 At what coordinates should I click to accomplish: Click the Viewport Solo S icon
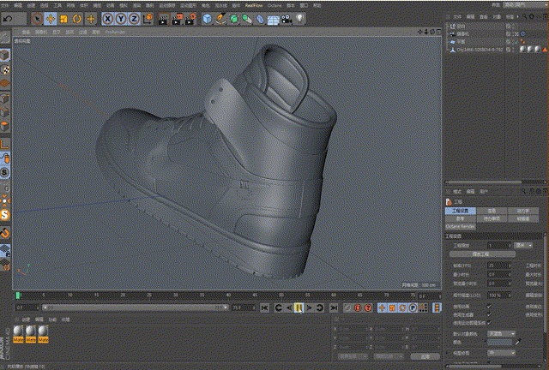[x=4, y=172]
